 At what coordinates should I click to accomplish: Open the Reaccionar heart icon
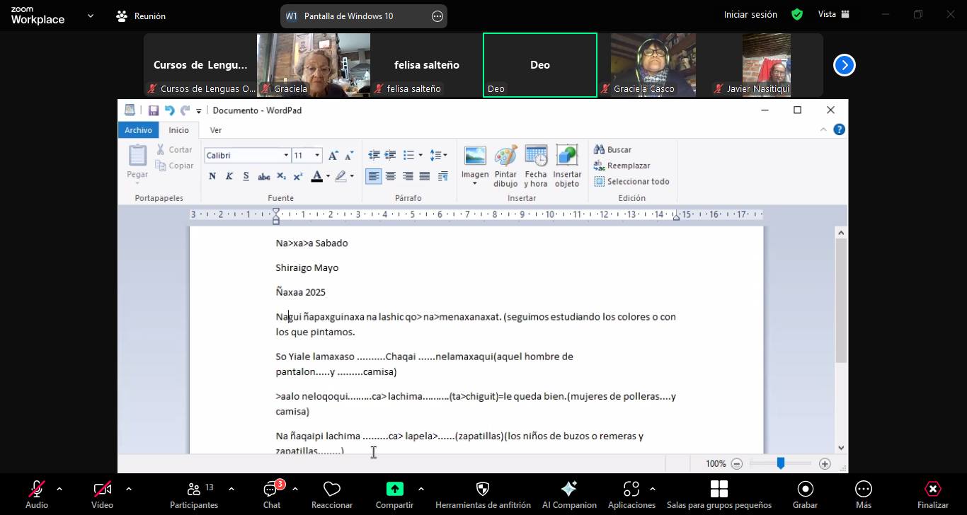tap(331, 490)
